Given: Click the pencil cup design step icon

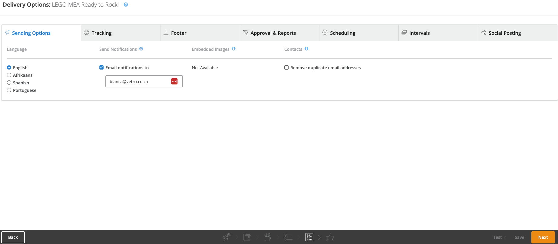Looking at the screenshot, I should click(x=267, y=237).
